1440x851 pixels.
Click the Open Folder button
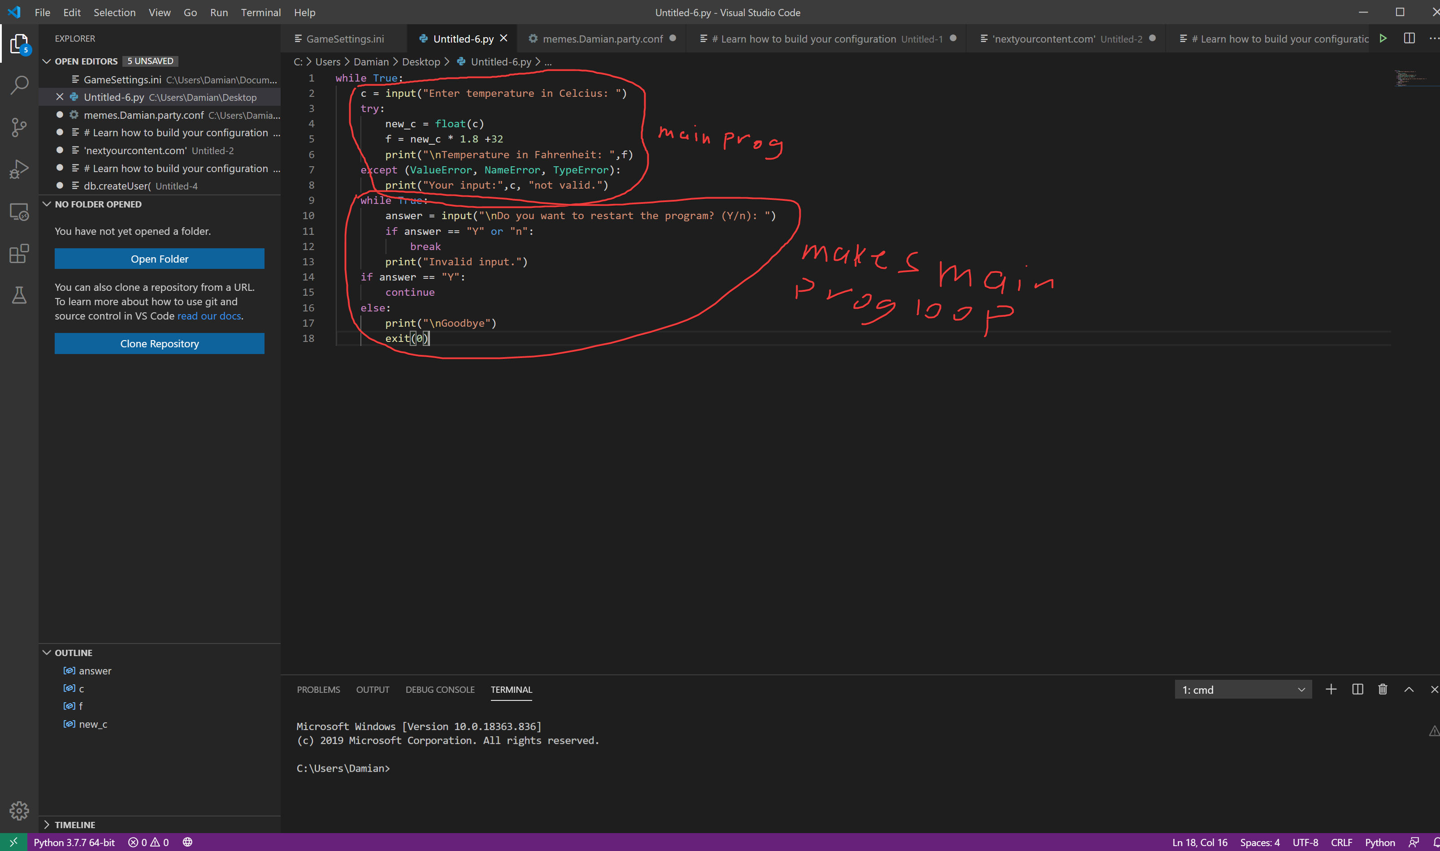(160, 259)
